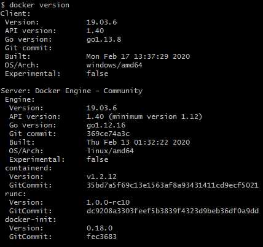Click the go1.13.8 Go version value

[104, 39]
